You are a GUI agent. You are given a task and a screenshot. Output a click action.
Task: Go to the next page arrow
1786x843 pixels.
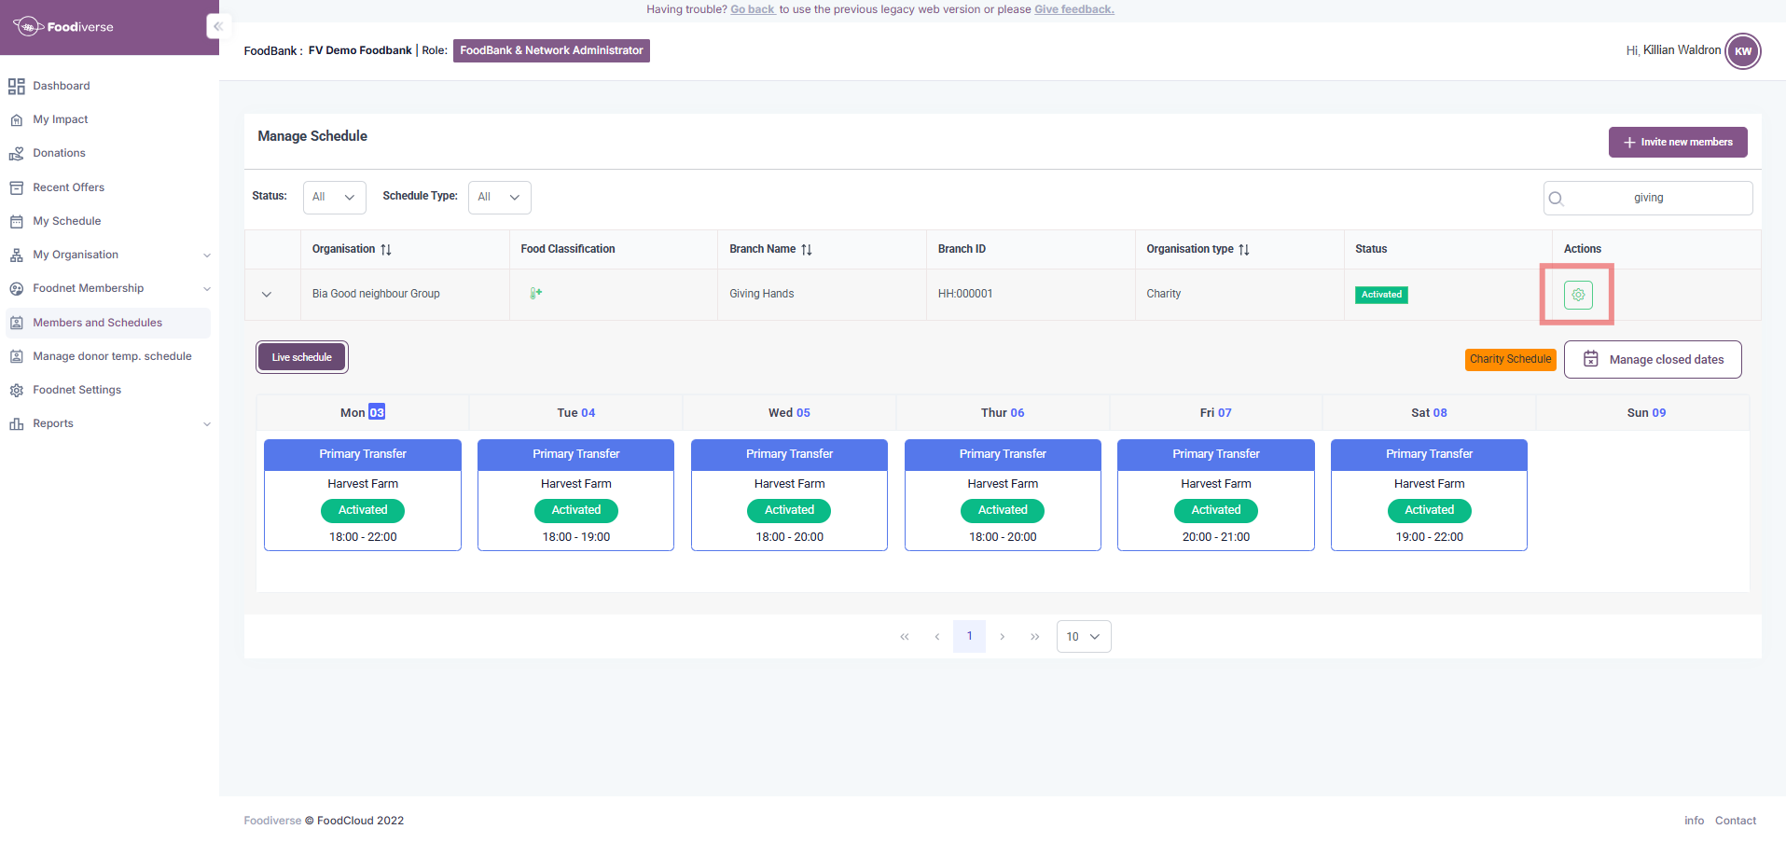pyautogui.click(x=1003, y=637)
